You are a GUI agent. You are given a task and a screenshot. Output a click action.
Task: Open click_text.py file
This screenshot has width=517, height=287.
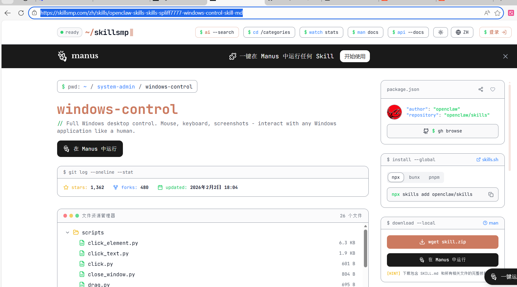pos(108,254)
